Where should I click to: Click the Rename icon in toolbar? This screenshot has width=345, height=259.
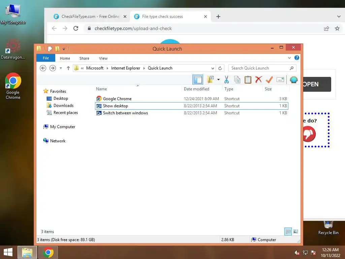pyautogui.click(x=280, y=80)
